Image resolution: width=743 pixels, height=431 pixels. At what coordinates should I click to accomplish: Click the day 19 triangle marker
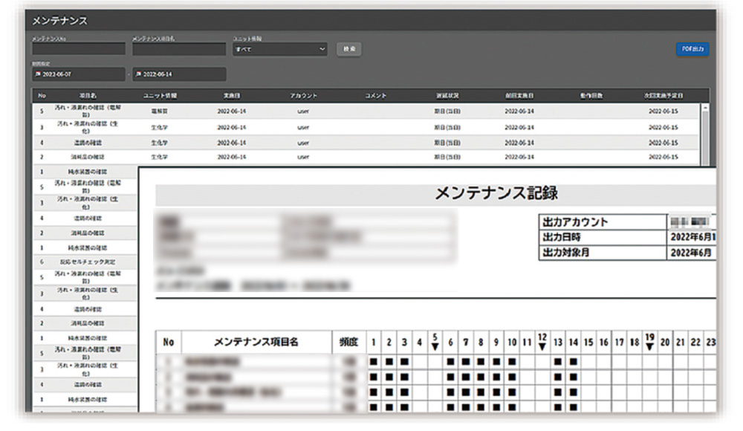coord(649,346)
